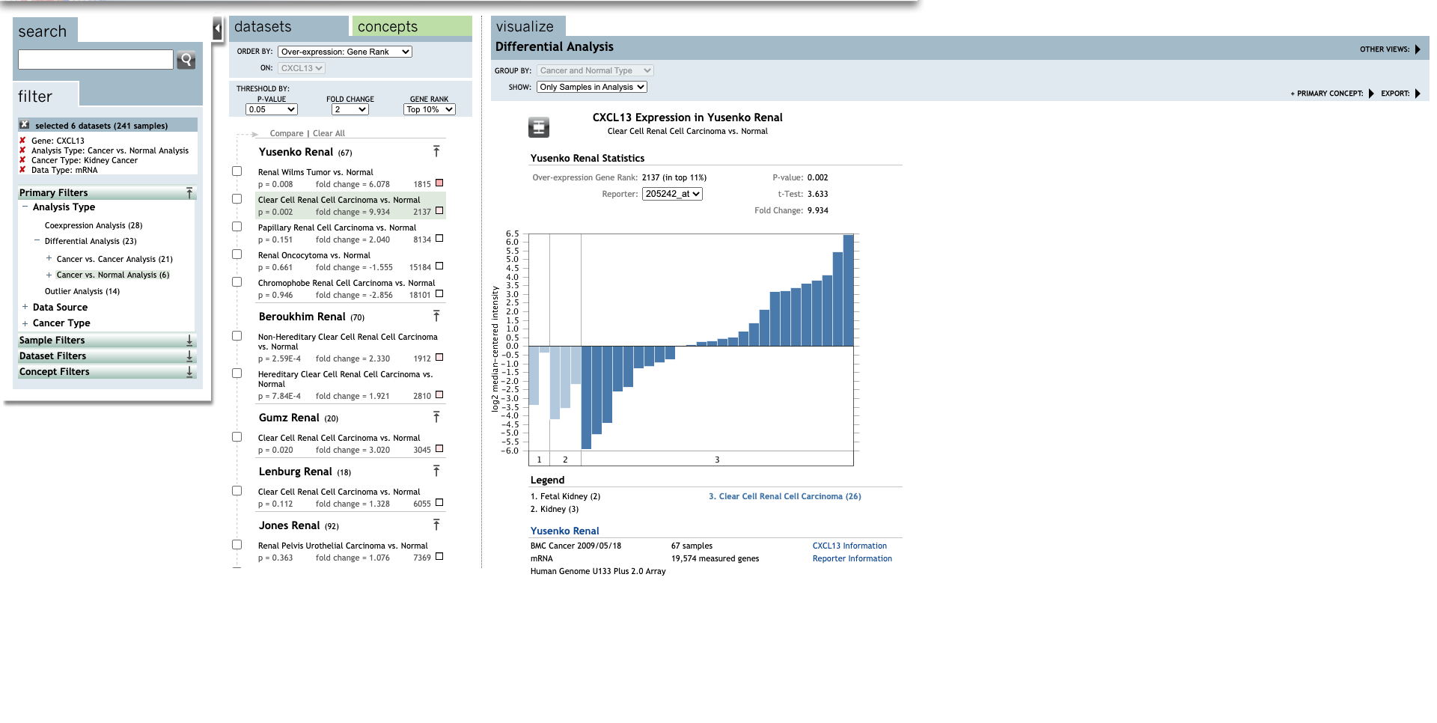Collapse the Yusenko Renal dataset group

pos(436,152)
